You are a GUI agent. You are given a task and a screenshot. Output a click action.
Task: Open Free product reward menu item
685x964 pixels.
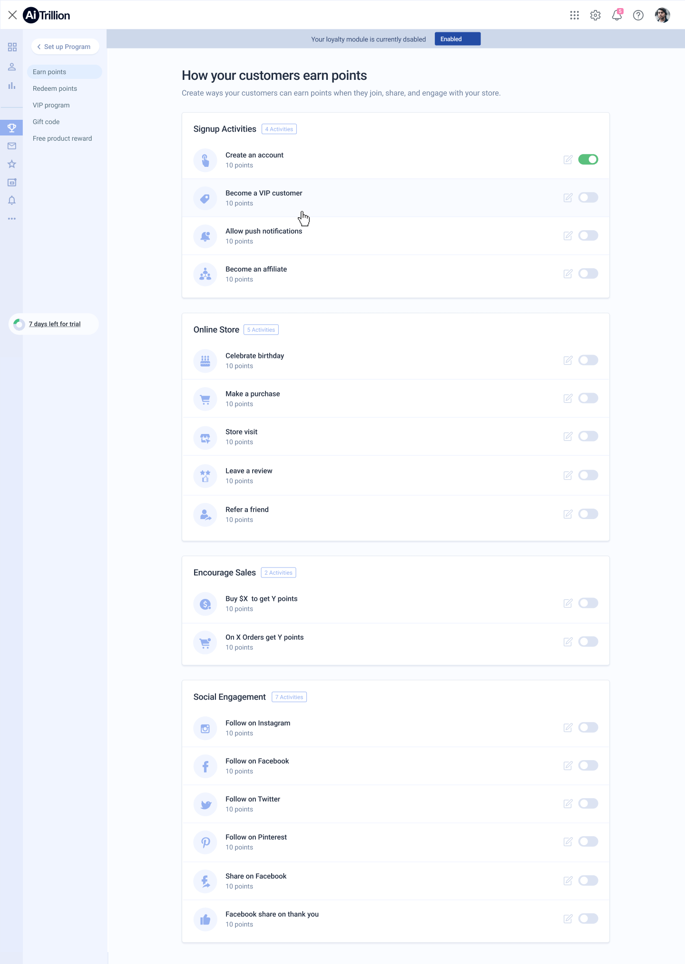click(62, 138)
